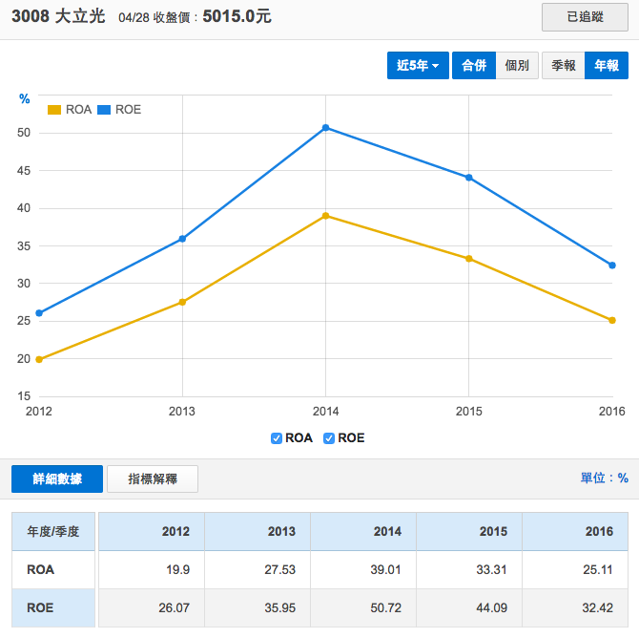Open the 詳細數據 tab
Viewport: 639px width, 638px height.
(56, 479)
